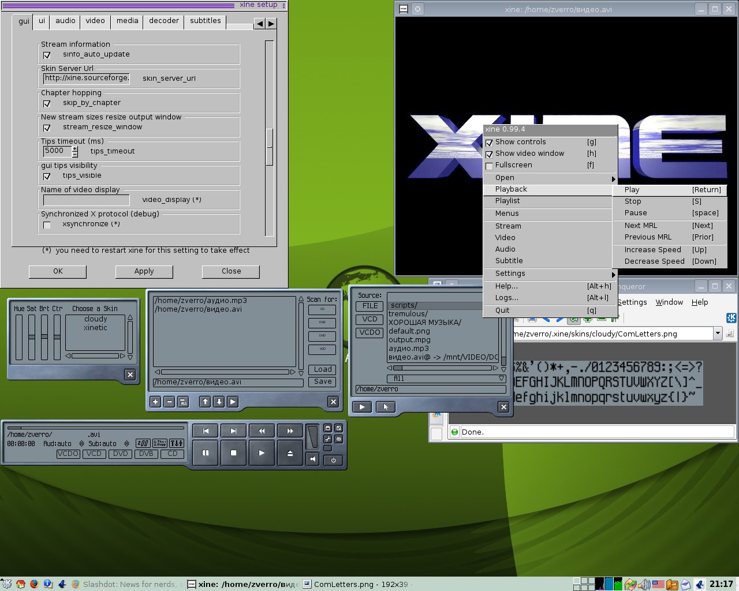Uncheck Show video window in the xine menu
739x591 pixels.
coord(489,154)
